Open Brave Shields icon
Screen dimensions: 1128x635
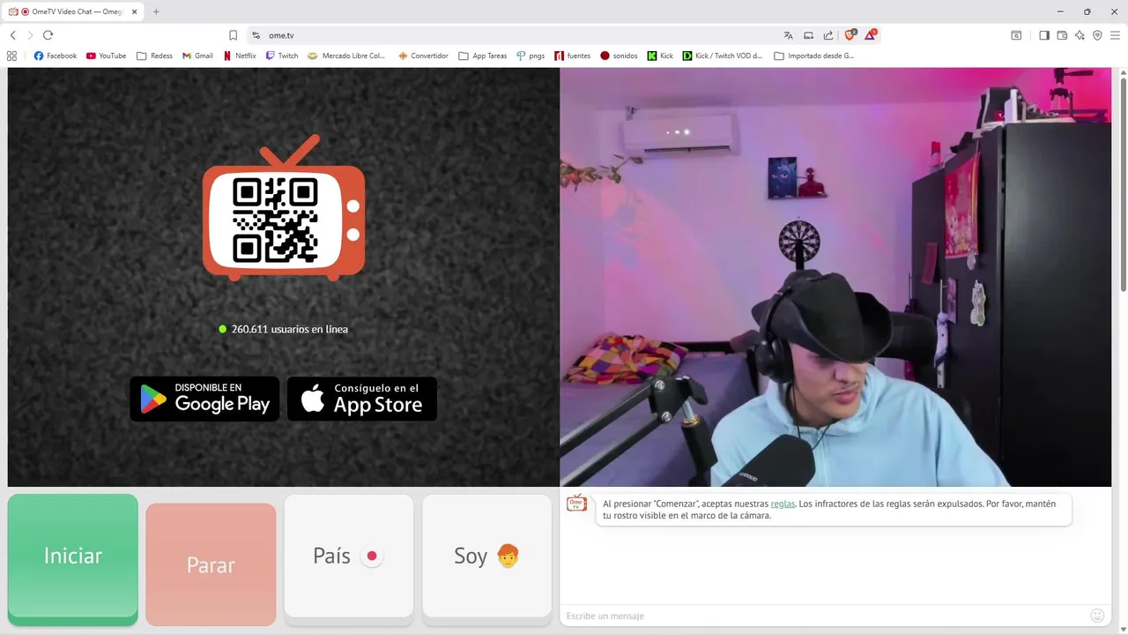point(850,35)
